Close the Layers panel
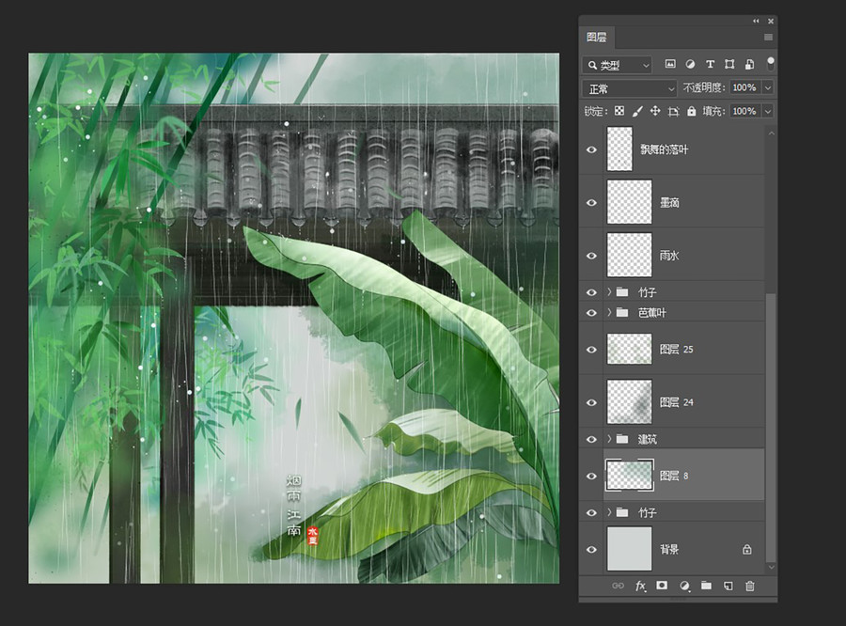Image resolution: width=846 pixels, height=626 pixels. tap(771, 21)
